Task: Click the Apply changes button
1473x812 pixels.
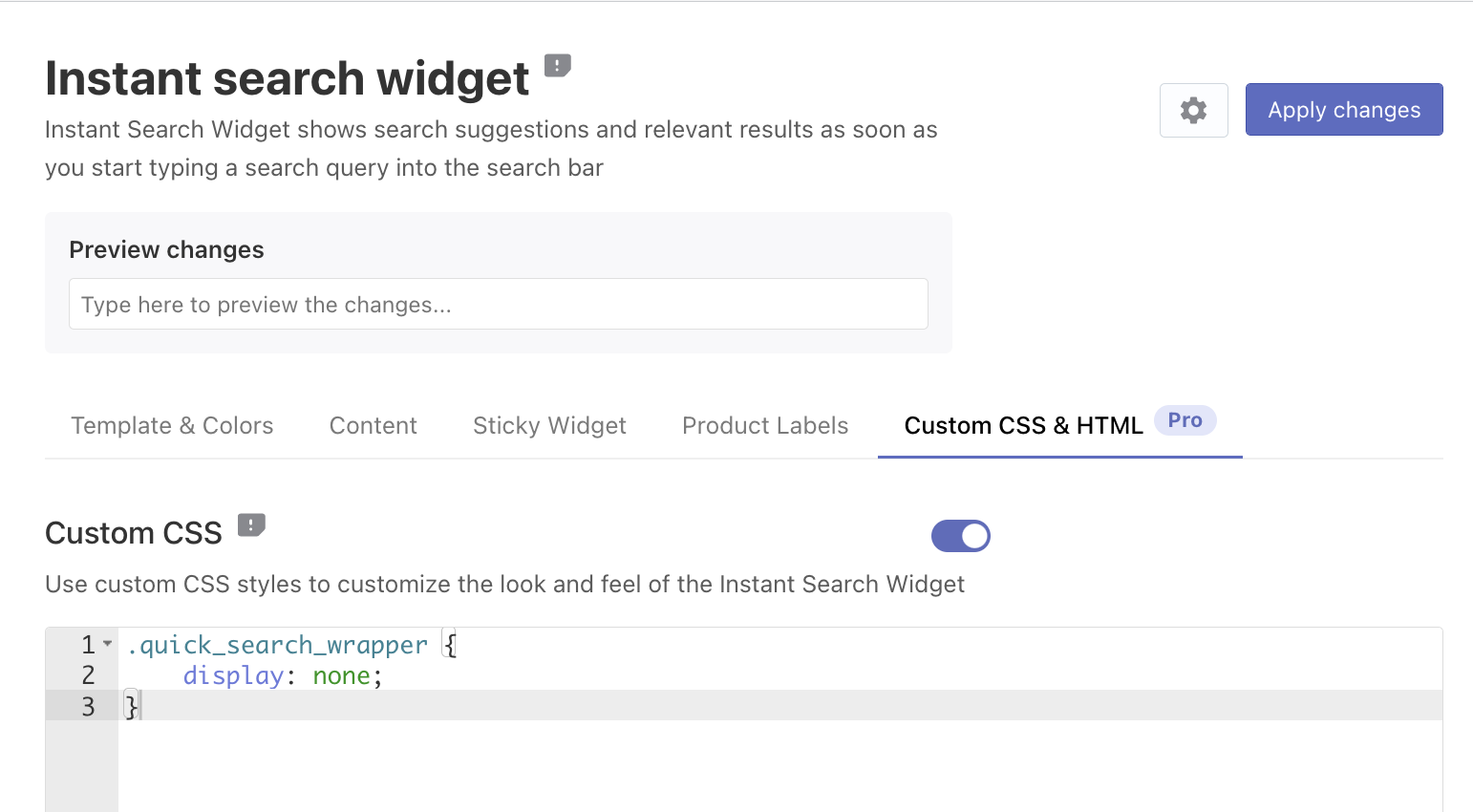Action: (x=1343, y=109)
